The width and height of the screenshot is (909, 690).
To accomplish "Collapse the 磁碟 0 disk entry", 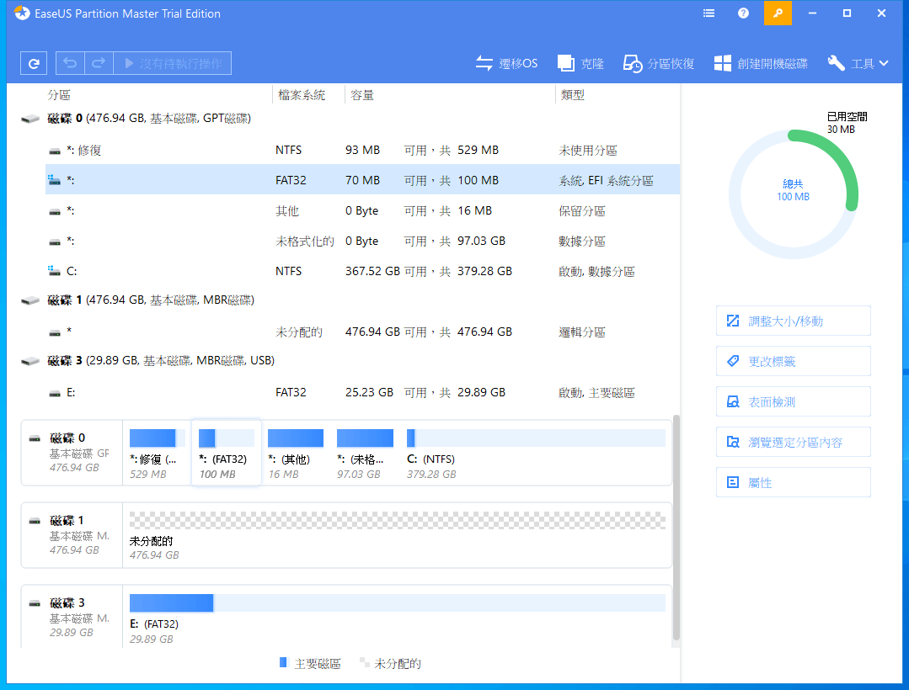I will tap(29, 118).
